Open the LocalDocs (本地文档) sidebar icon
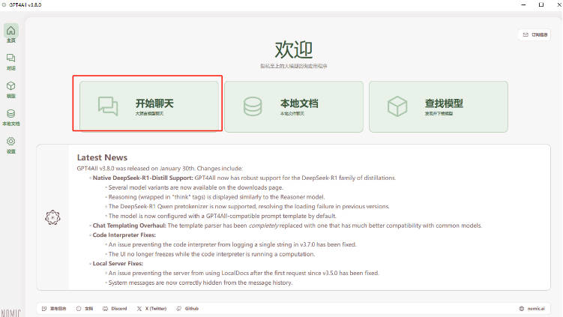Viewport: 563px width, 317px height. (11, 117)
